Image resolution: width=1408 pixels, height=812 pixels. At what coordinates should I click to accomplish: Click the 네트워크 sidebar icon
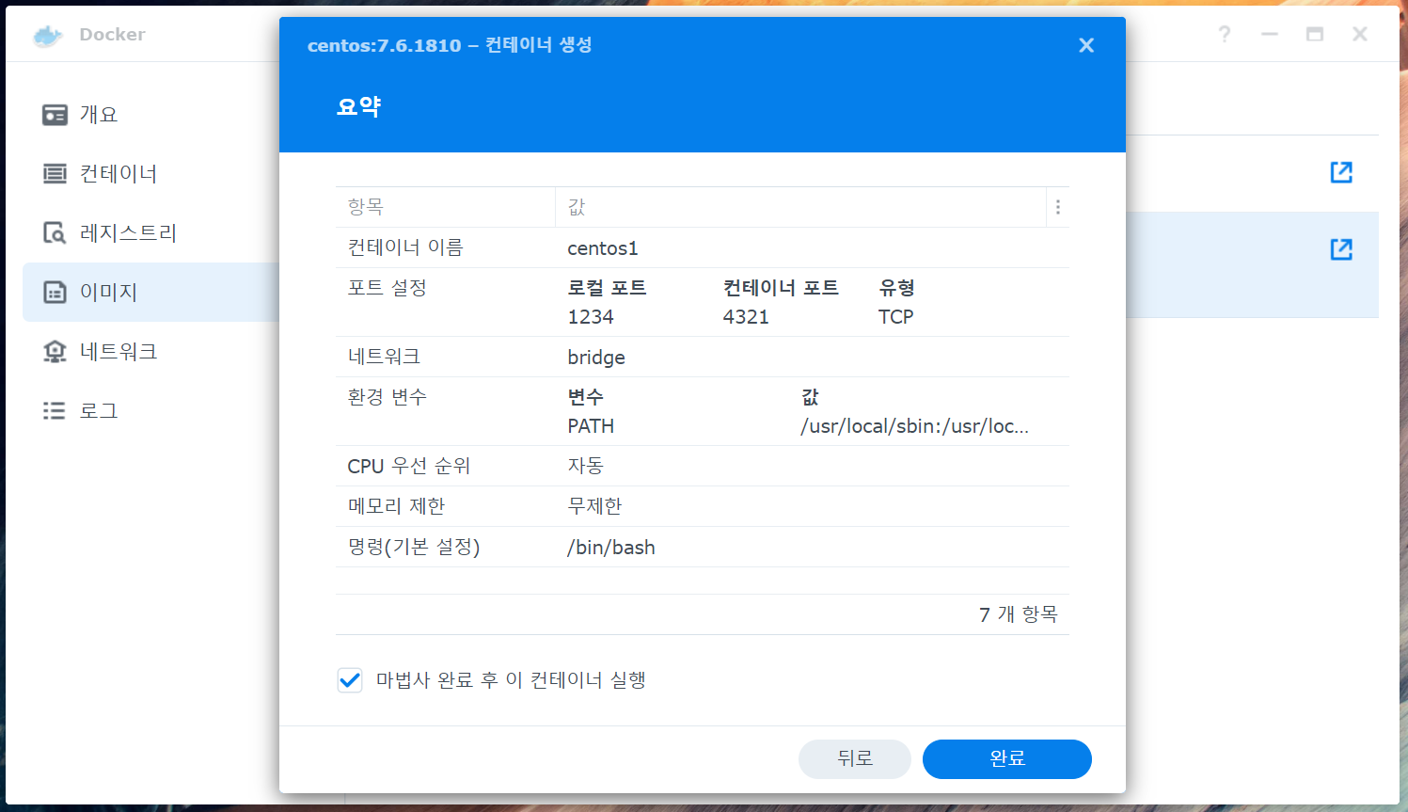coord(55,352)
